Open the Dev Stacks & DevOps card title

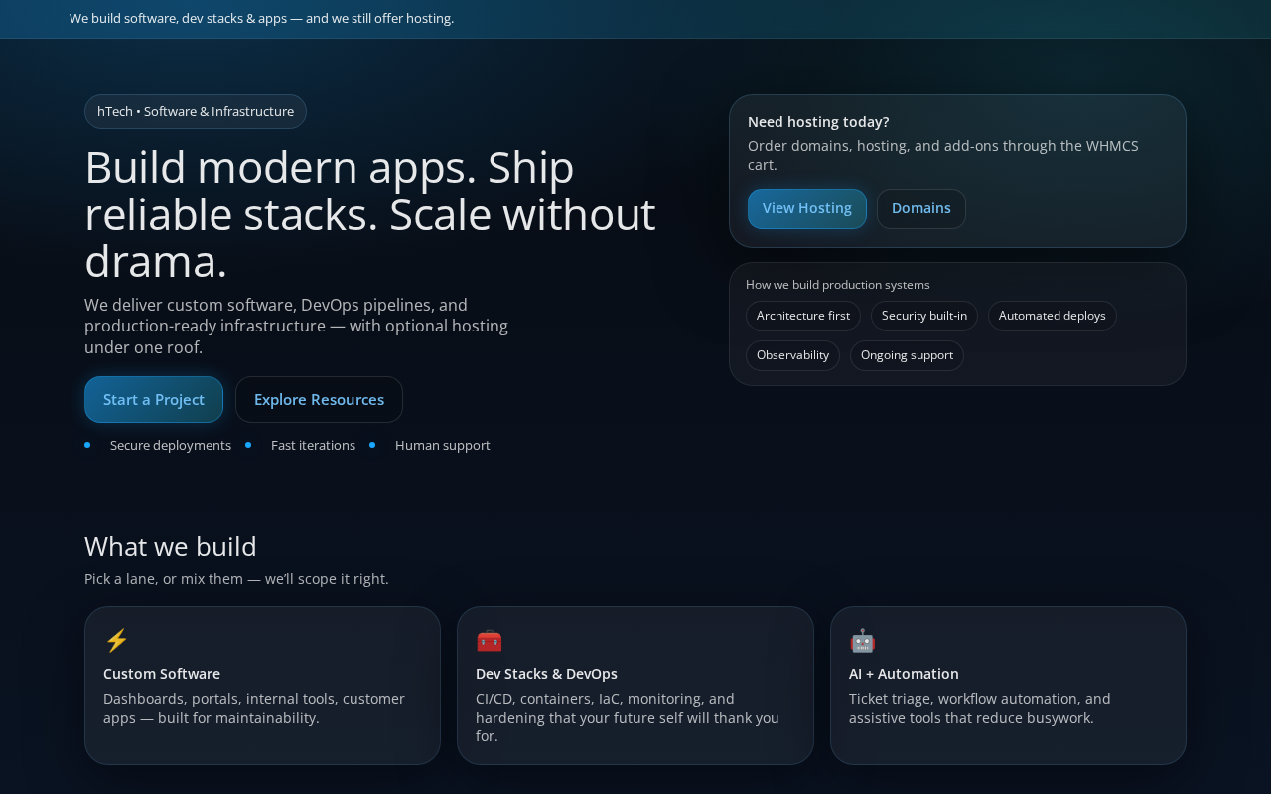point(546,674)
